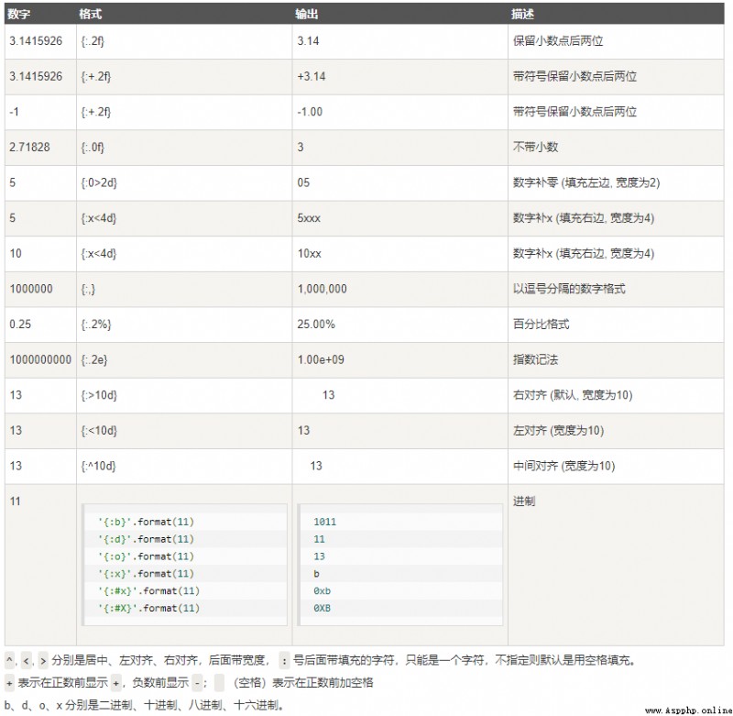The height and width of the screenshot is (716, 733).
Task: Click description 指数记法
Action: coord(536,359)
